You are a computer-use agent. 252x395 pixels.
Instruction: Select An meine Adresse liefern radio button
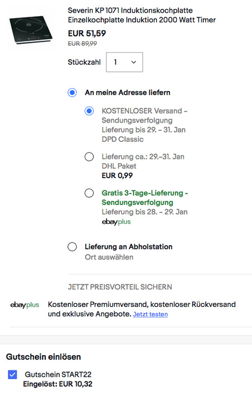pyautogui.click(x=72, y=93)
